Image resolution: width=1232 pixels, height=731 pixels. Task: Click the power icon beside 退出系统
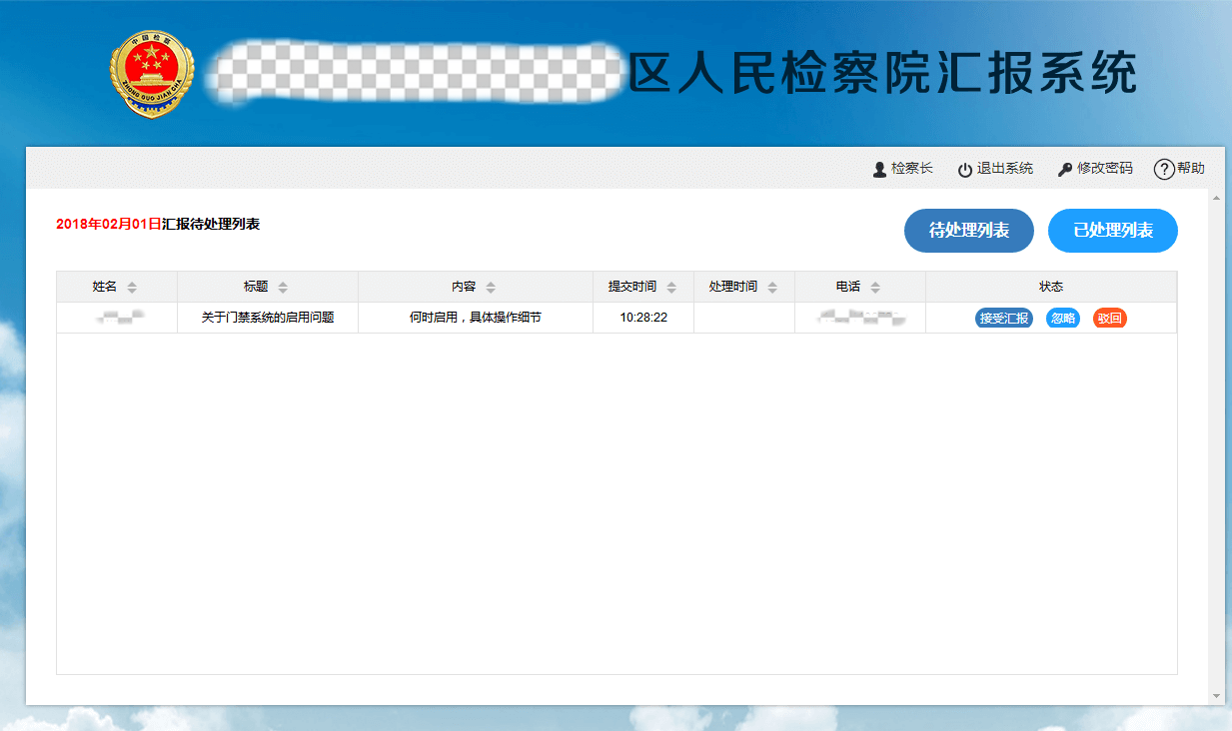click(x=964, y=170)
